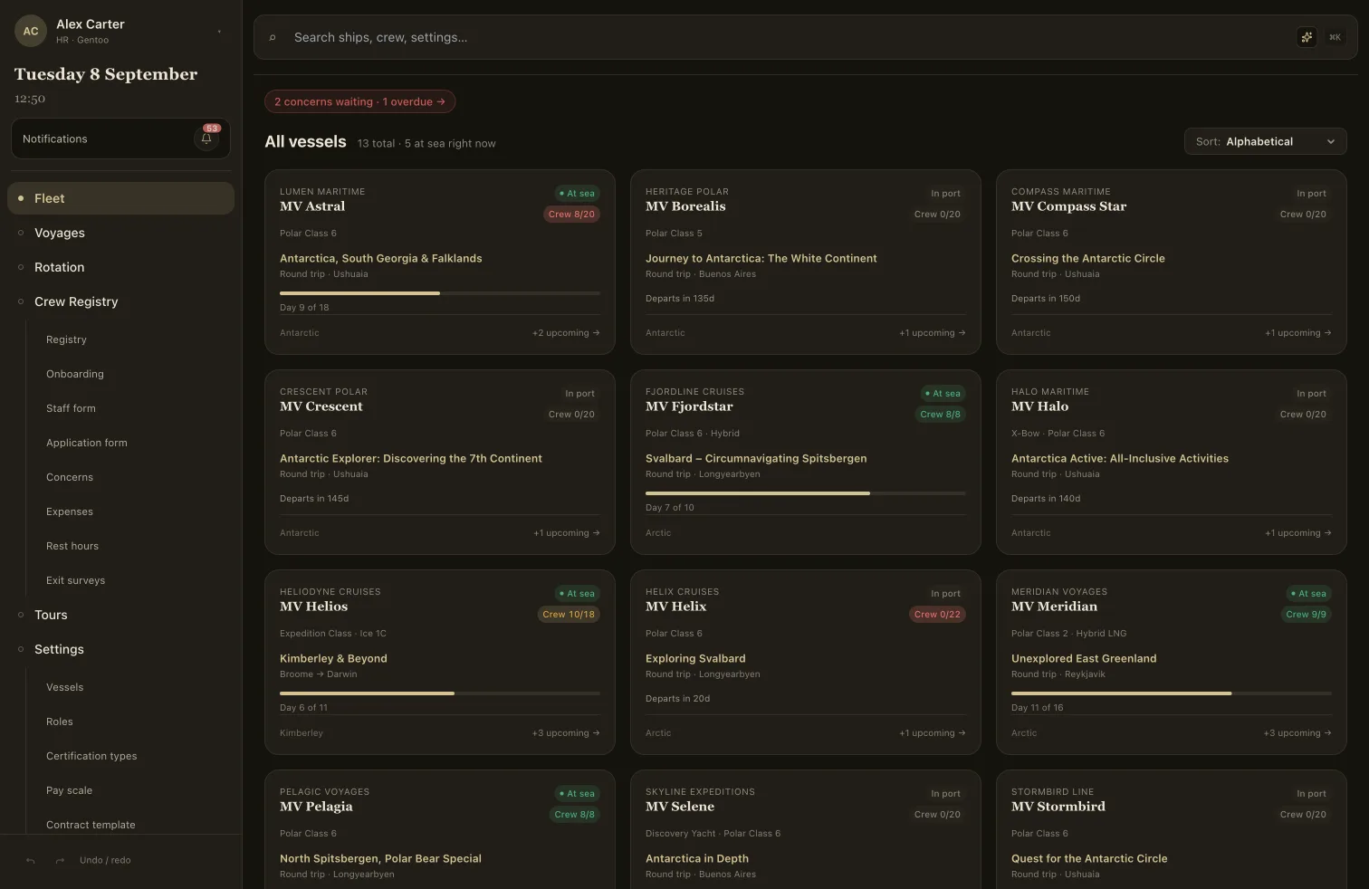Open +1 upcoming link on MV Halo

pos(1298,533)
